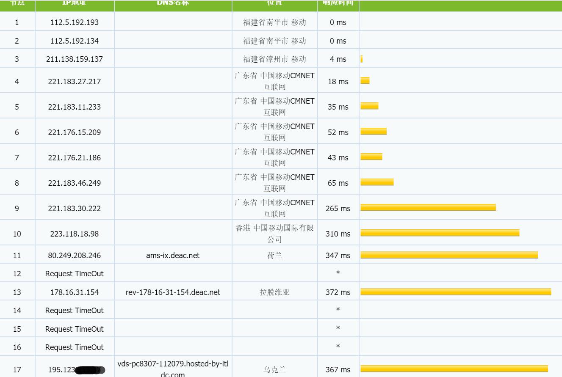
Task: Select IP address 112.5.192.134
Action: click(75, 41)
